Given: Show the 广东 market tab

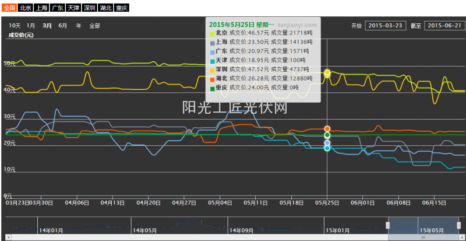Looking at the screenshot, I should [57, 8].
